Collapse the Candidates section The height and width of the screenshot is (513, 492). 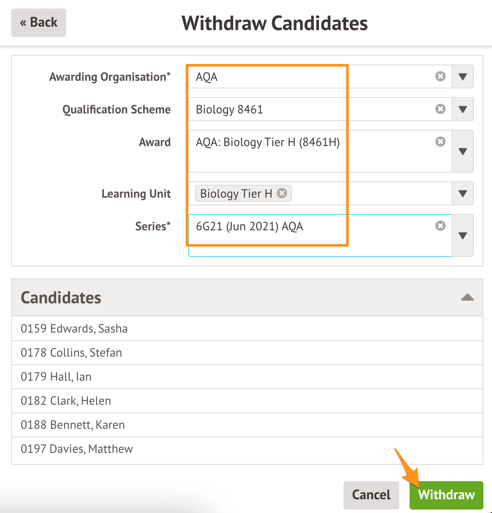point(467,297)
